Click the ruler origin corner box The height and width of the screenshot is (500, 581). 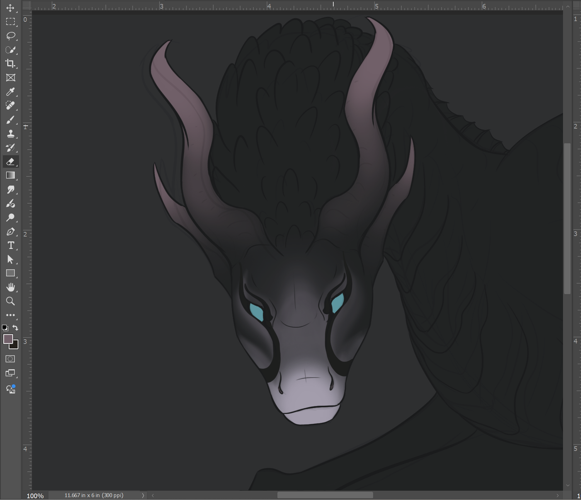27,5
